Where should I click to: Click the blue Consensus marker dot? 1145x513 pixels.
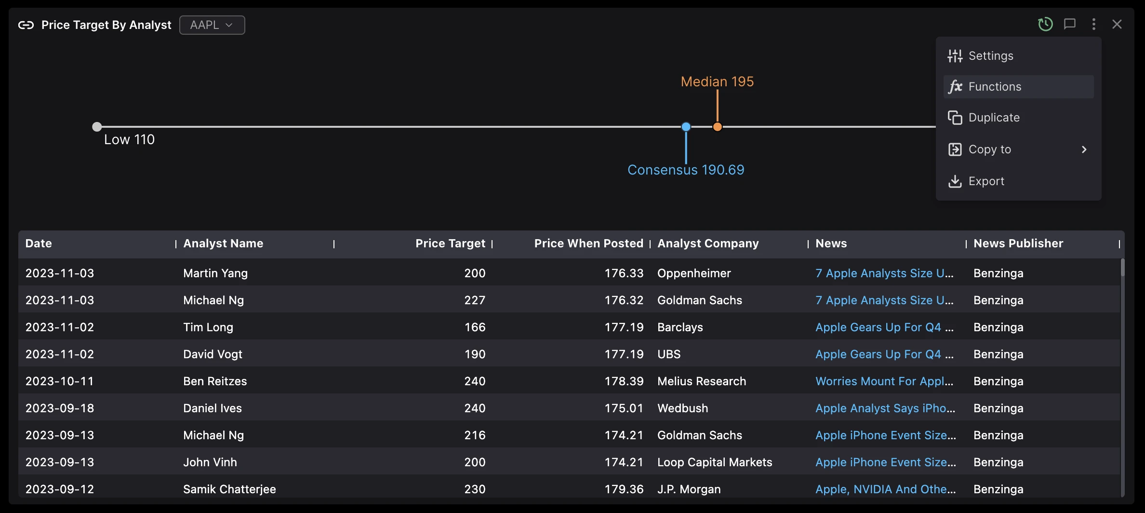point(686,127)
